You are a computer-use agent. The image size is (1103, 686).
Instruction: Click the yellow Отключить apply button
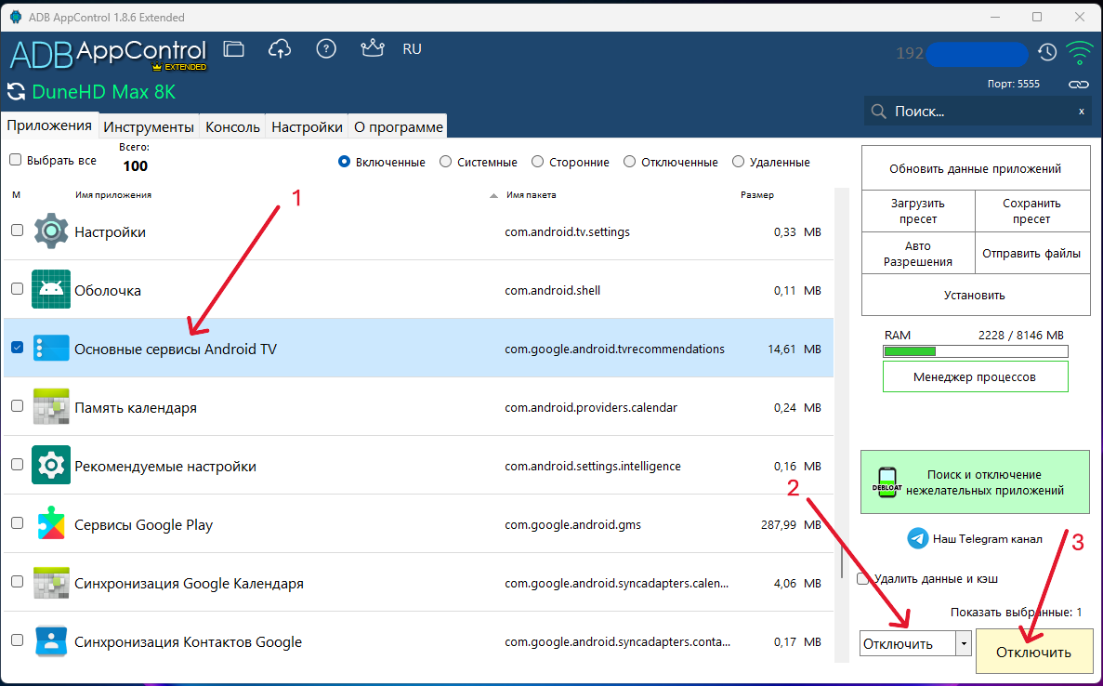point(1034,652)
